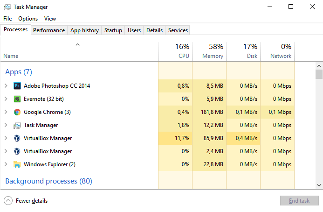Click the 0,4 MB/s disk value
Image resolution: width=323 pixels, height=212 pixels.
(x=247, y=138)
